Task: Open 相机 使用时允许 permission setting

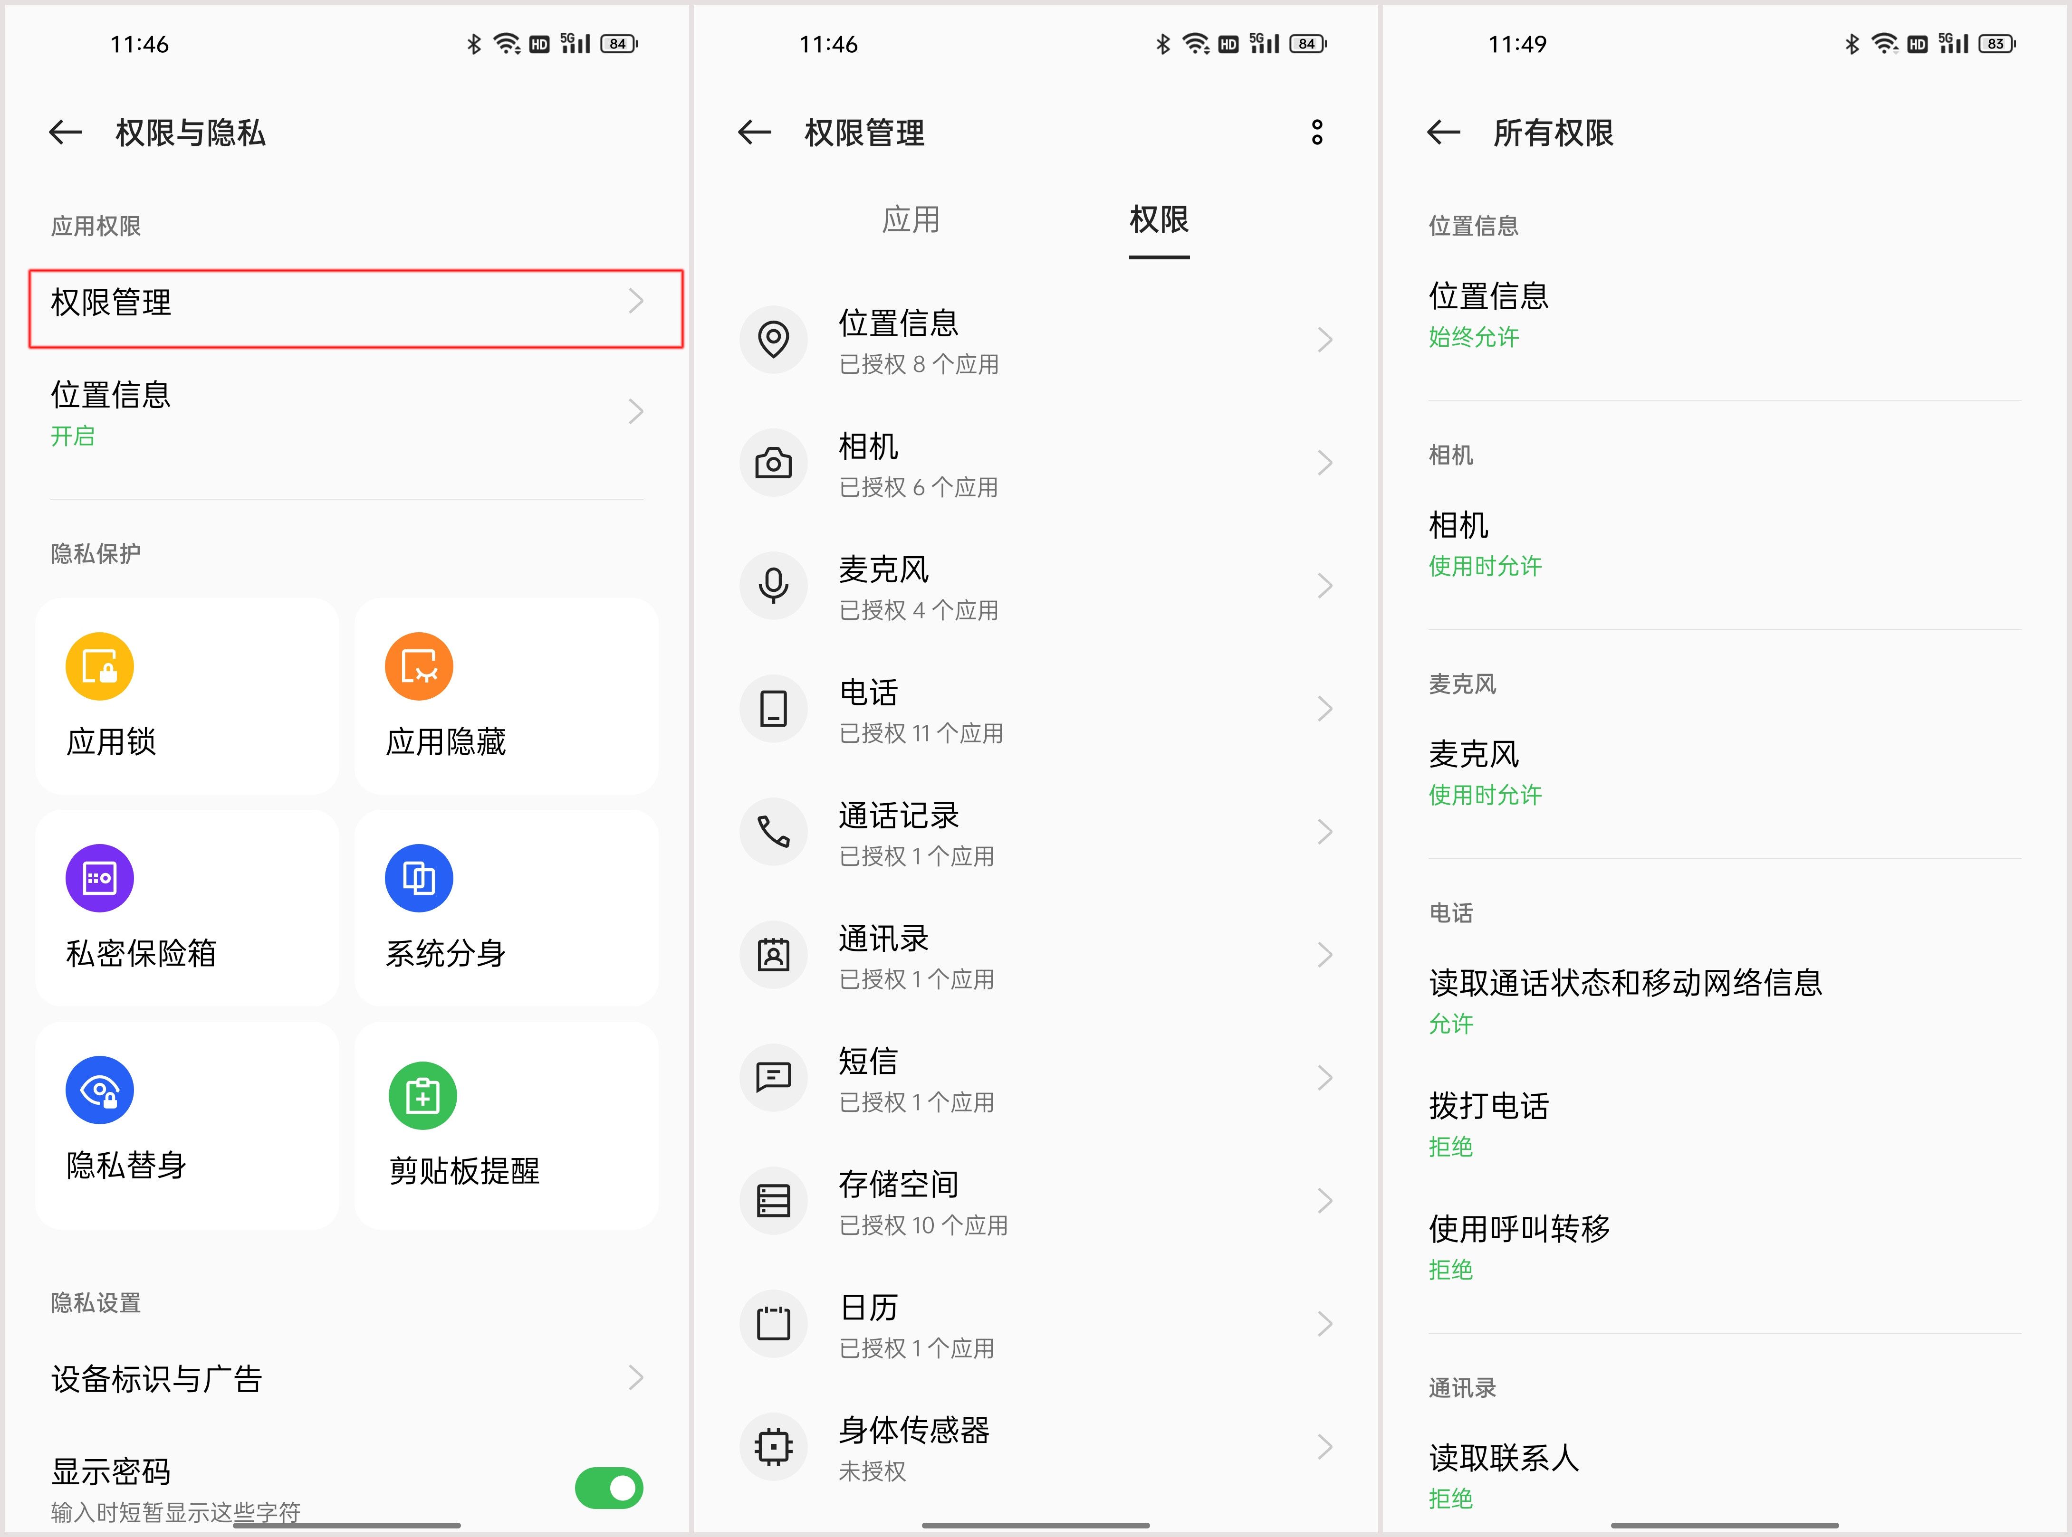Action: tap(1725, 544)
